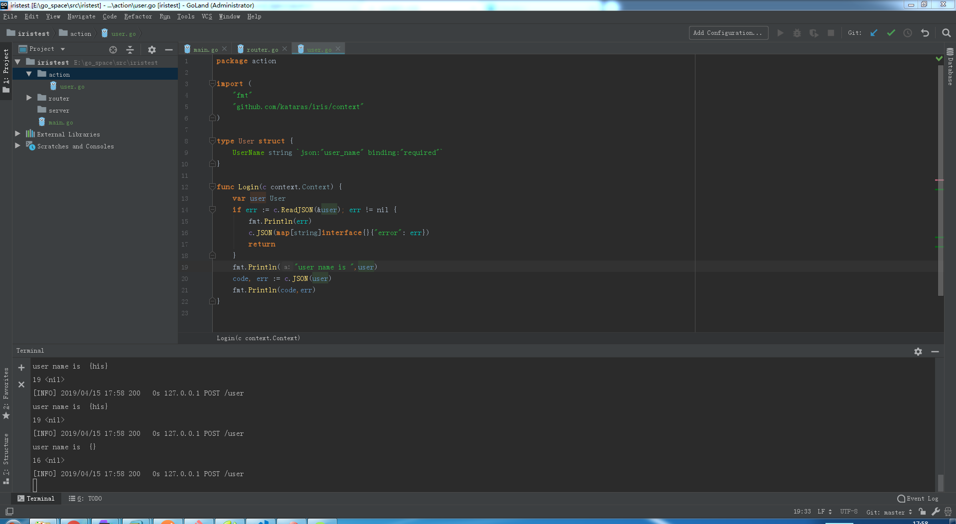956x524 pixels.
Task: Change line ending via LF selector
Action: coord(821,512)
